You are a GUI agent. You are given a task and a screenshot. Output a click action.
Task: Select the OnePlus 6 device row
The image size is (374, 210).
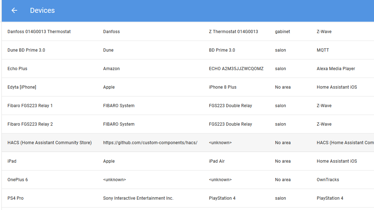pos(18,179)
